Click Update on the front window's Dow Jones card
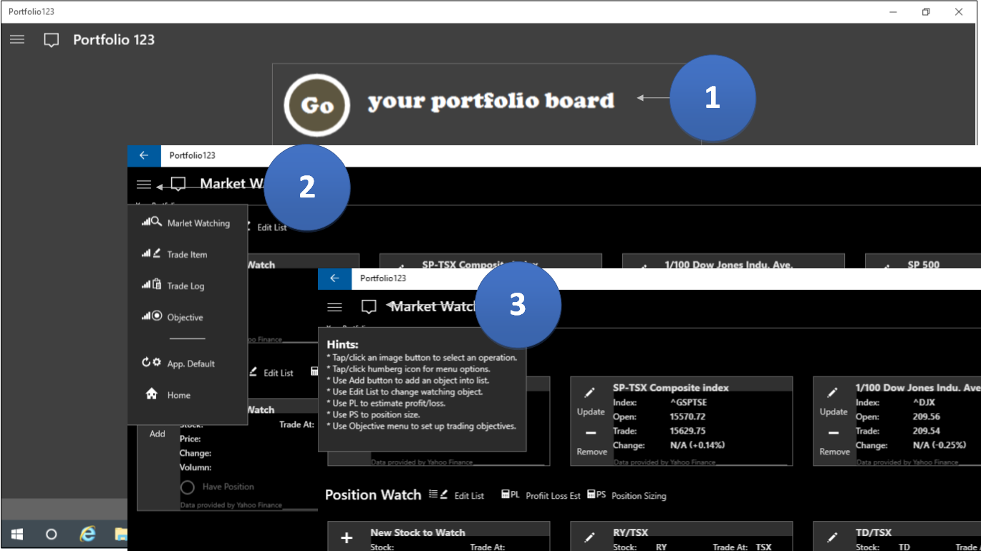The image size is (981, 551). (833, 403)
